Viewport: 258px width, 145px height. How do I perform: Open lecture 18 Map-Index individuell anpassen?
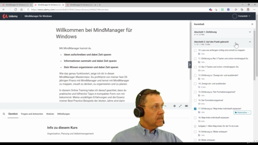[x=214, y=118]
